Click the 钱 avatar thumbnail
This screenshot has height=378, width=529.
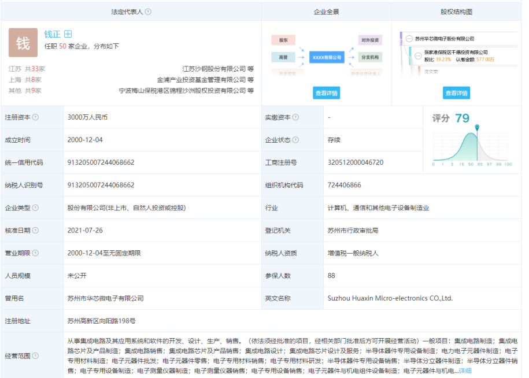click(x=23, y=43)
